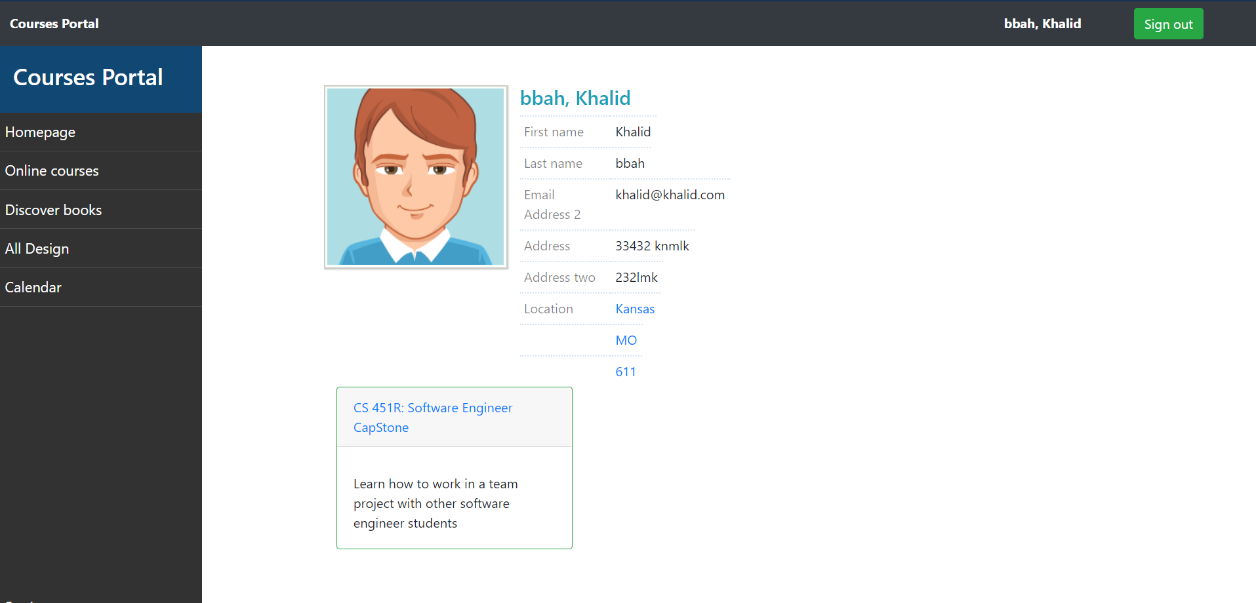
Task: Click the Last name field label
Action: (x=553, y=163)
